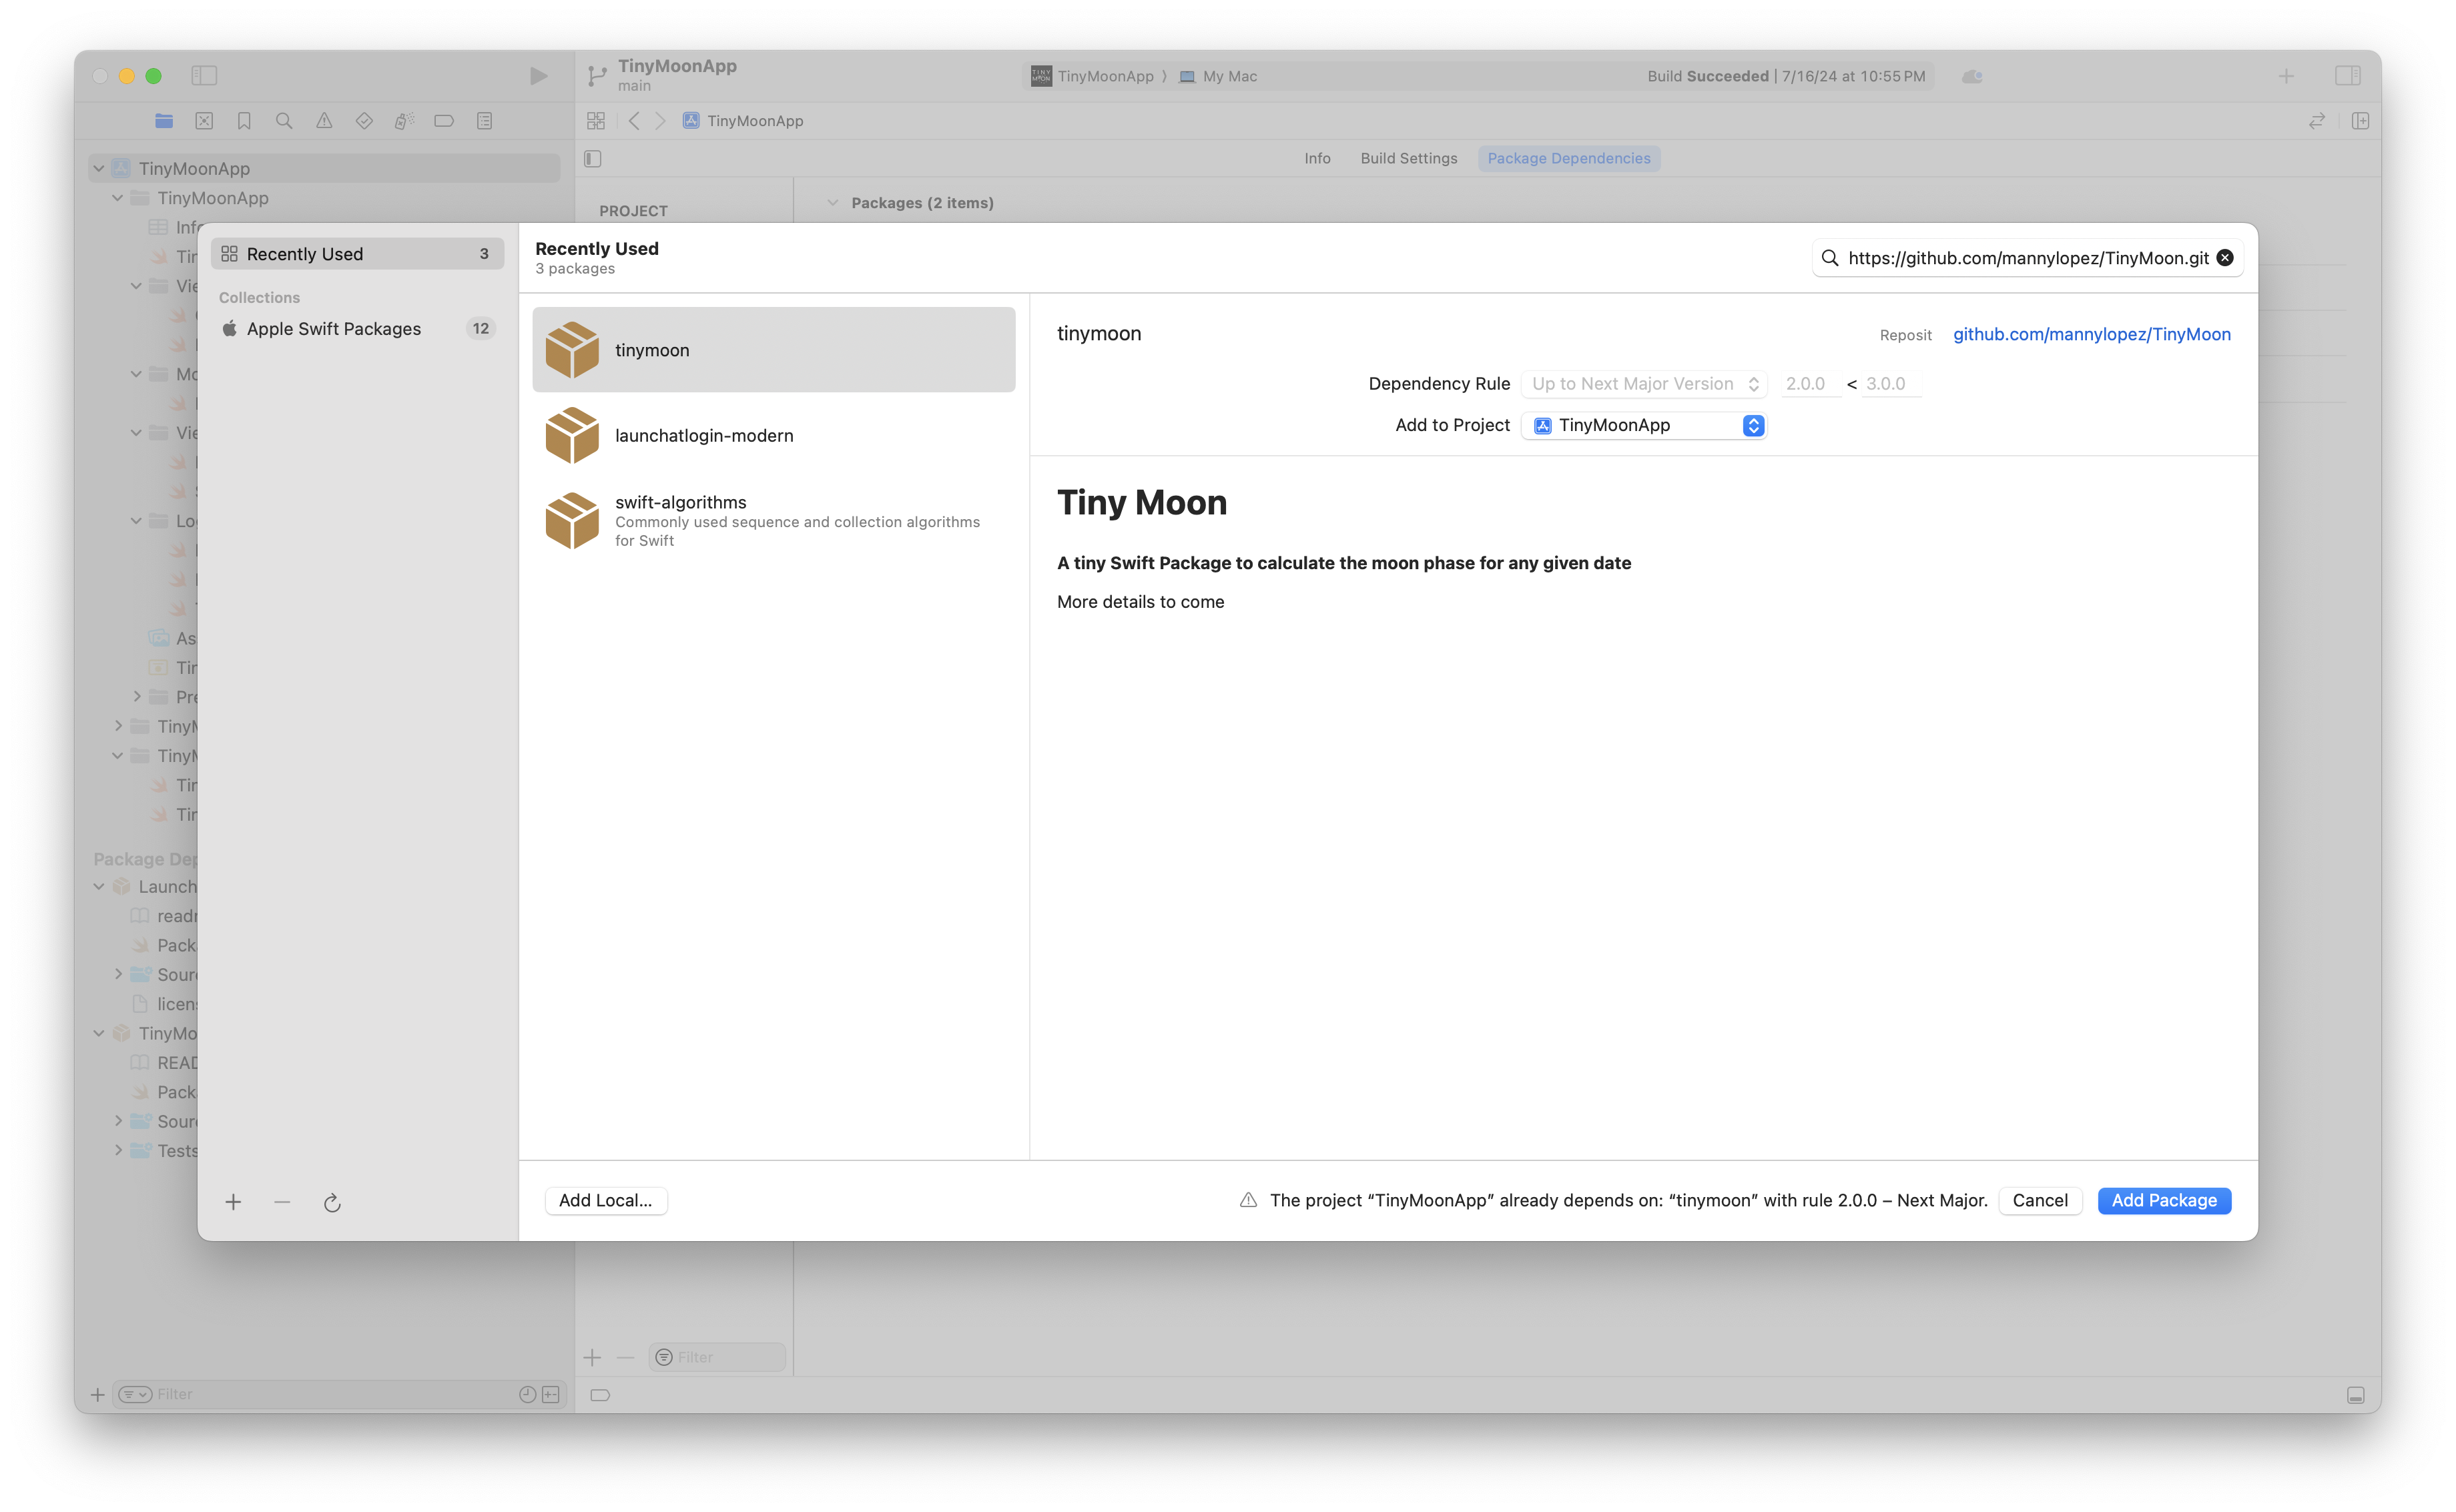The image size is (2456, 1512).
Task: Choose the My Mac run destination
Action: 1218,76
